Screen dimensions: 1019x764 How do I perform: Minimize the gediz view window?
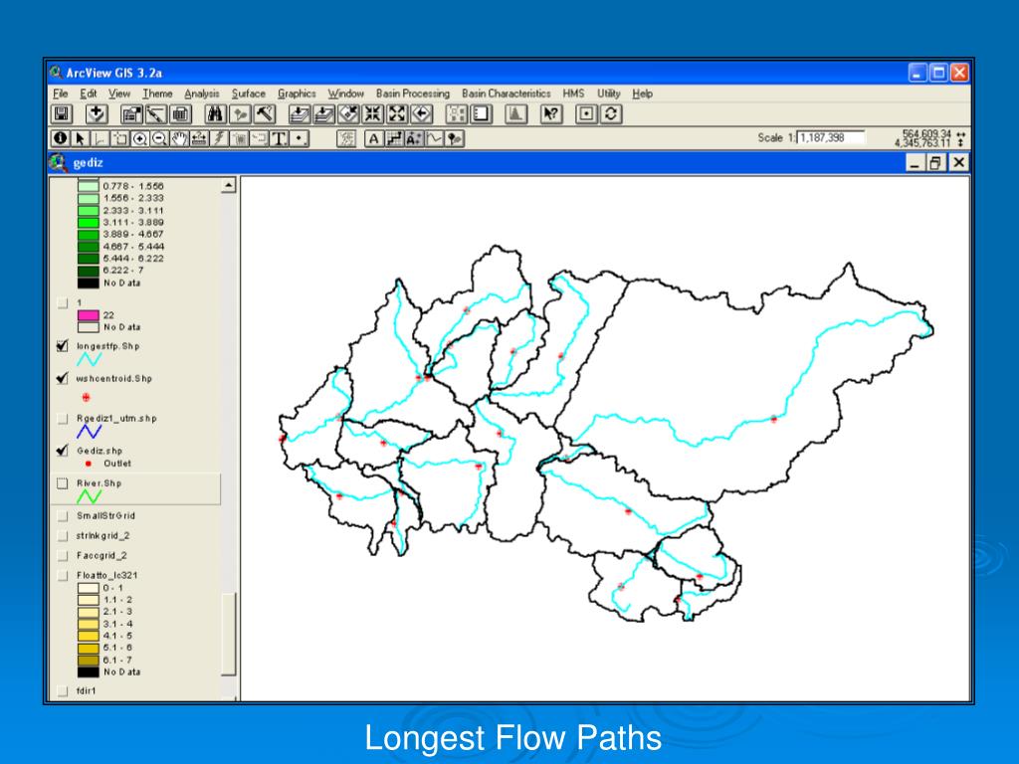[x=915, y=162]
